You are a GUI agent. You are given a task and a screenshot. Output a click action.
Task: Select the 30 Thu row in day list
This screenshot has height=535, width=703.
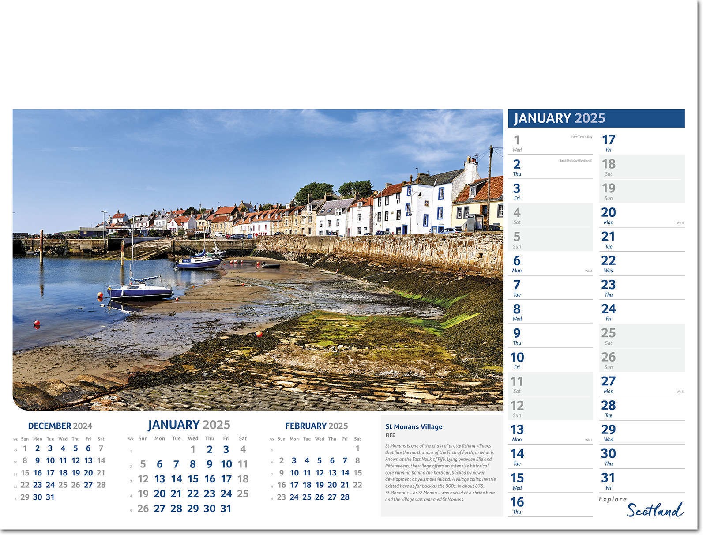click(x=642, y=456)
